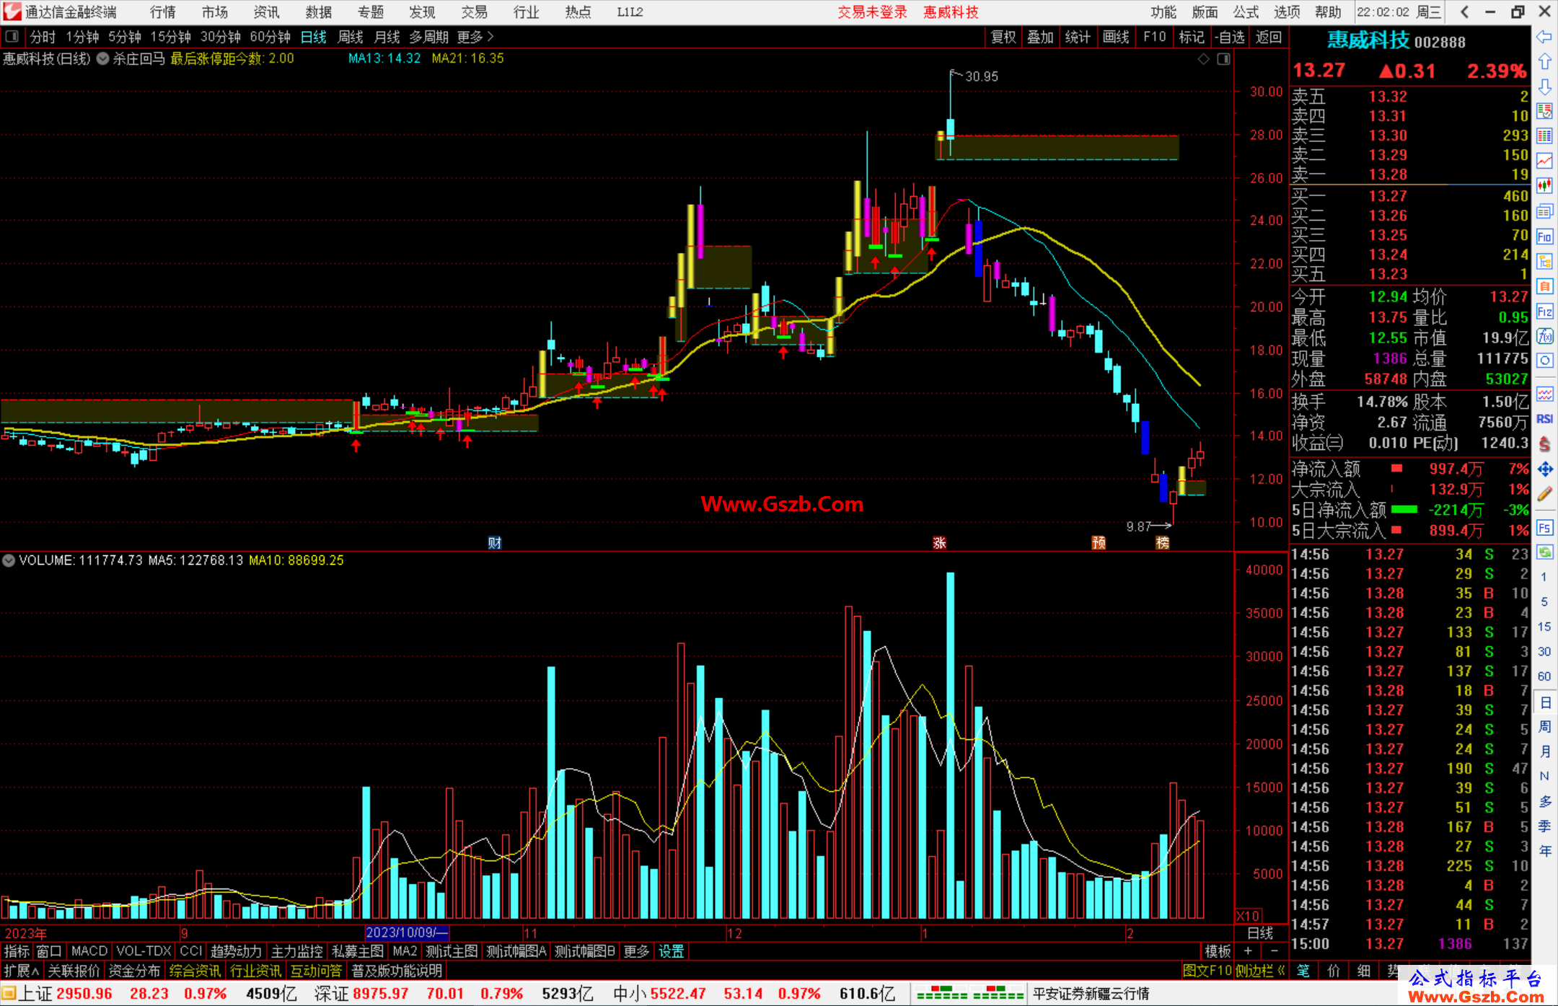The height and width of the screenshot is (1006, 1558).
Task: Click the 画线 draw line button
Action: 1116,37
